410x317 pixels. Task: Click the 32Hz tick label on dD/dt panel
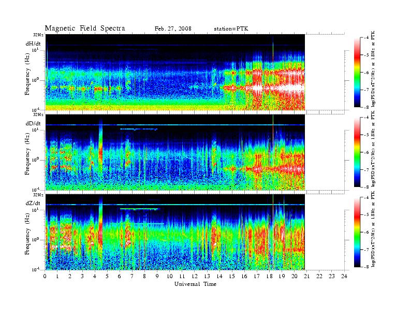(x=38, y=114)
